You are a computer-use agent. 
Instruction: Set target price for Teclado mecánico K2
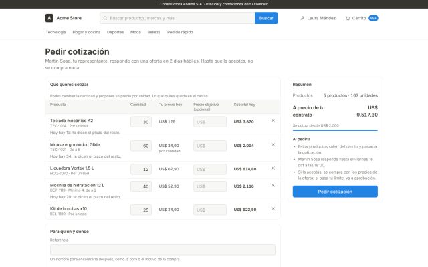click(210, 122)
